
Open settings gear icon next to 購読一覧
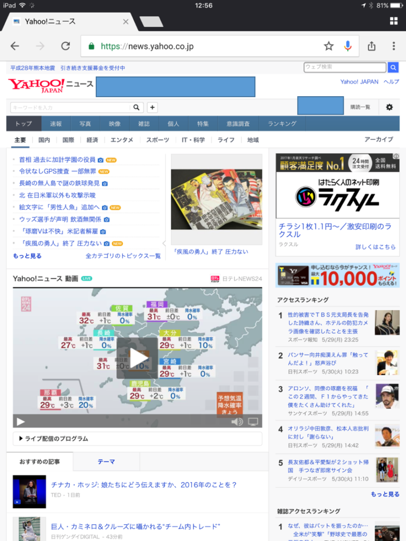tap(390, 107)
